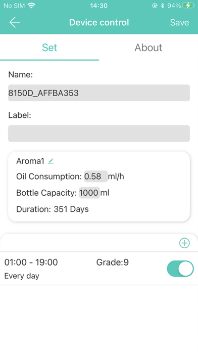Image resolution: width=198 pixels, height=352 pixels.
Task: Tap the orientation lock status icon
Action: pyautogui.click(x=155, y=6)
